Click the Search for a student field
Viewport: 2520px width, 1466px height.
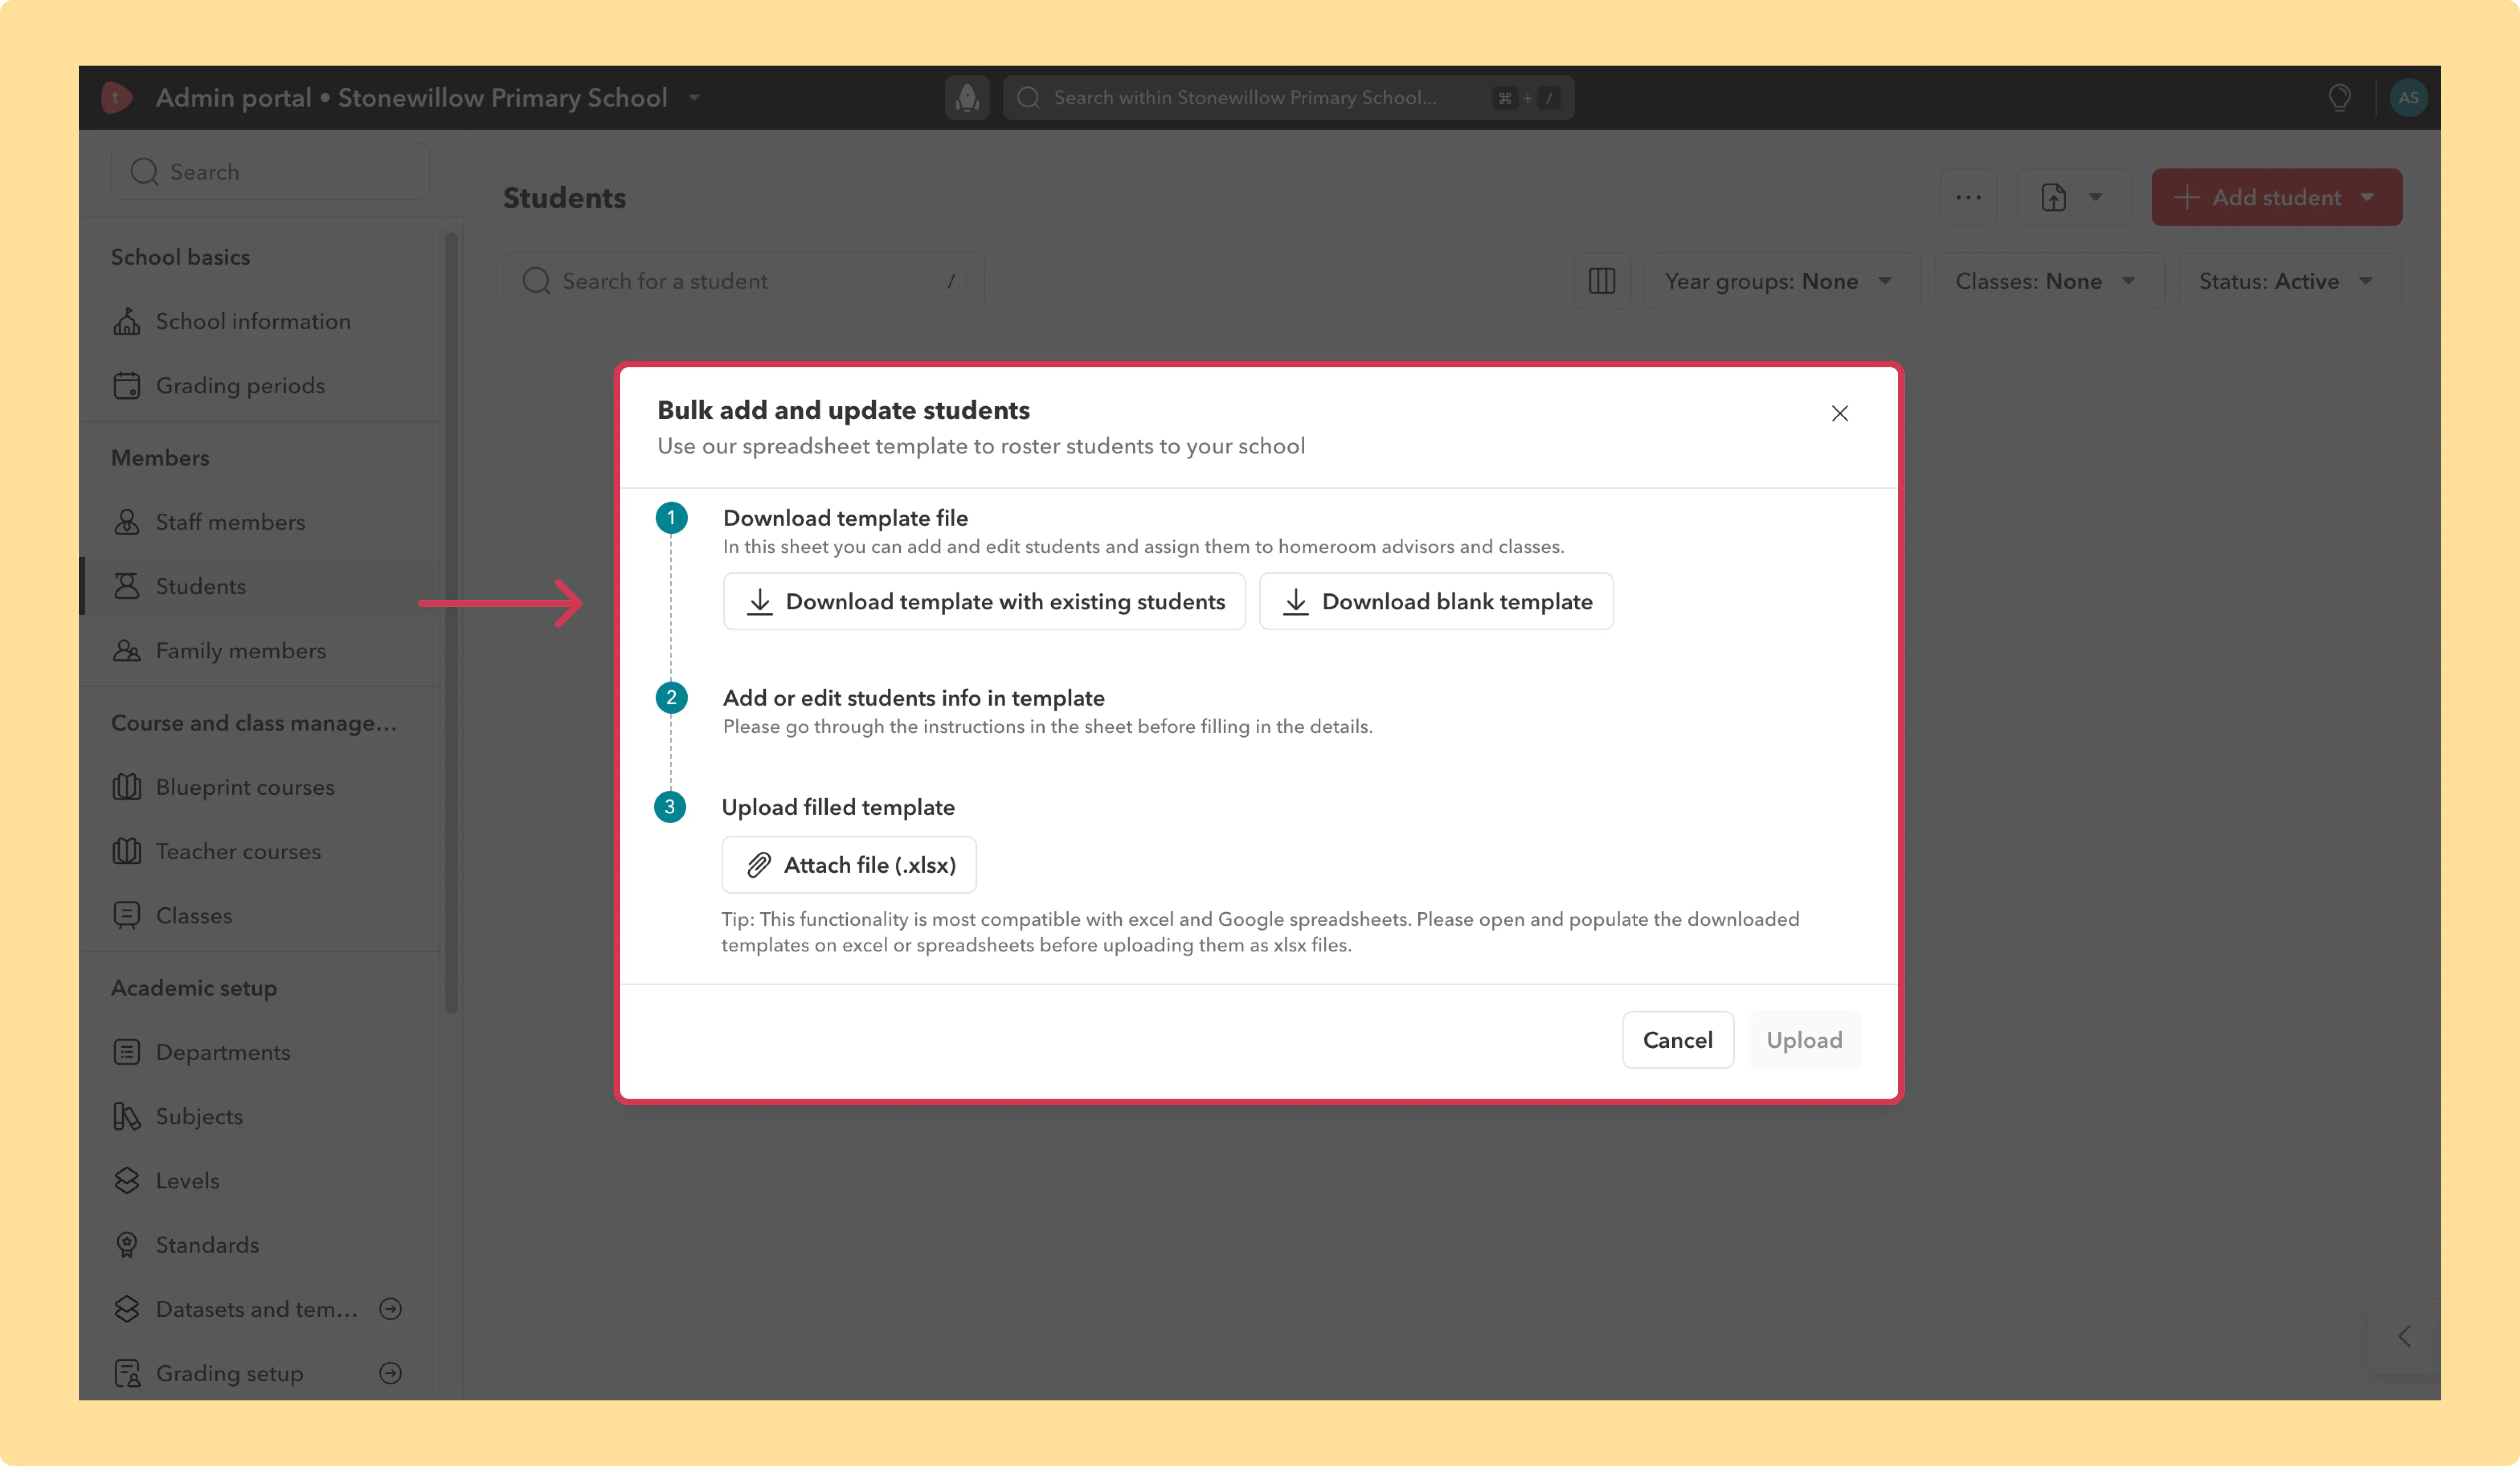(x=743, y=282)
